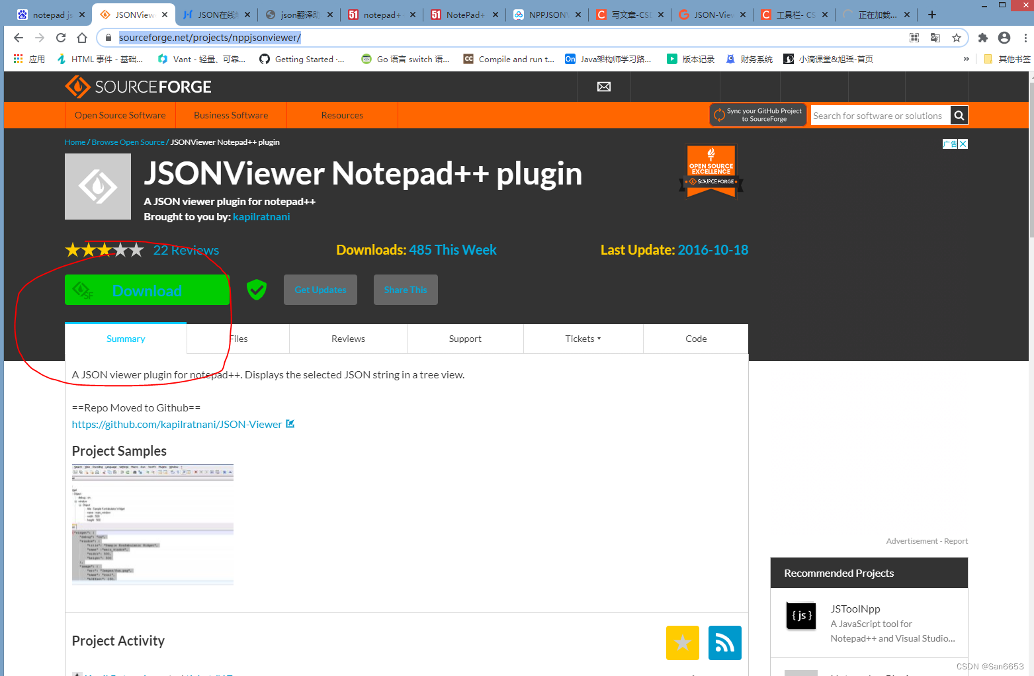This screenshot has width=1034, height=676.
Task: Click the Share This button
Action: tap(406, 290)
